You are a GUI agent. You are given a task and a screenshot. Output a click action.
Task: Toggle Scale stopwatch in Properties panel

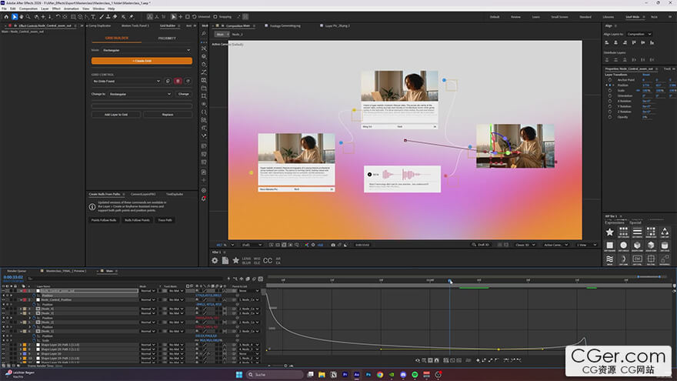[x=609, y=90]
